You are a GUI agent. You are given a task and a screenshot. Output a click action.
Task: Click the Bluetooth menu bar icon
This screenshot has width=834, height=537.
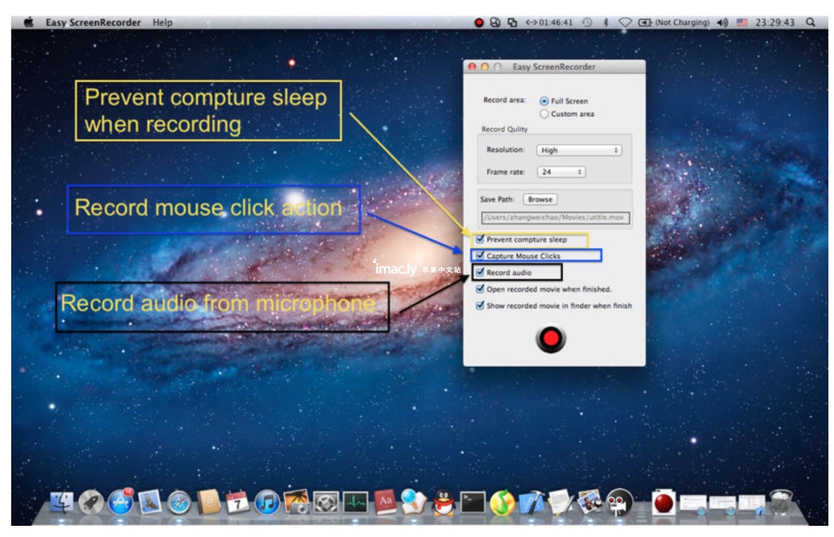click(606, 22)
